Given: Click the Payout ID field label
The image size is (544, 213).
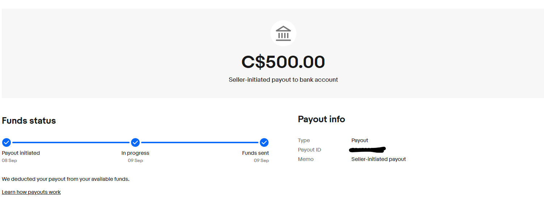Looking at the screenshot, I should (x=309, y=150).
